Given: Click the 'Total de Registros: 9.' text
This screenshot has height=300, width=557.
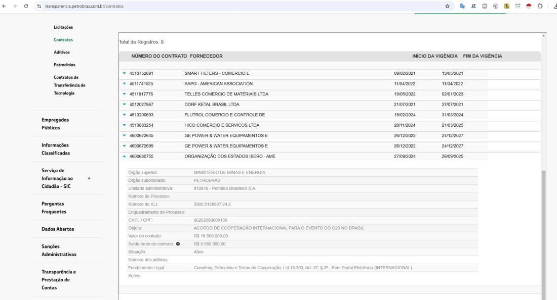Looking at the screenshot, I should 142,42.
